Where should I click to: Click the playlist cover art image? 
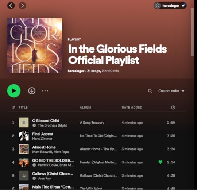35,45
